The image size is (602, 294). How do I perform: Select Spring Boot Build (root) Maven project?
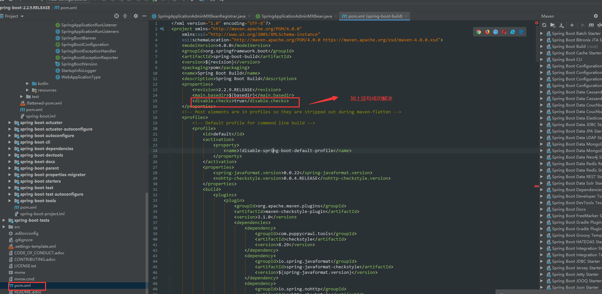tap(575, 46)
